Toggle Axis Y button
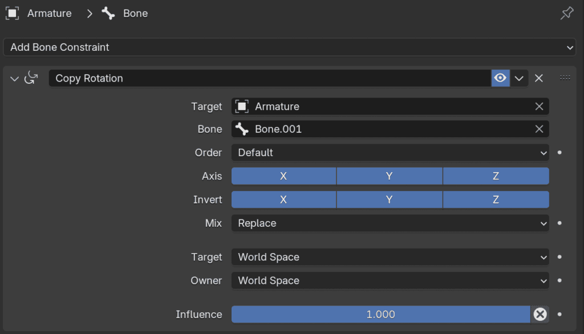Viewport: 584px width, 334px height. pos(389,176)
